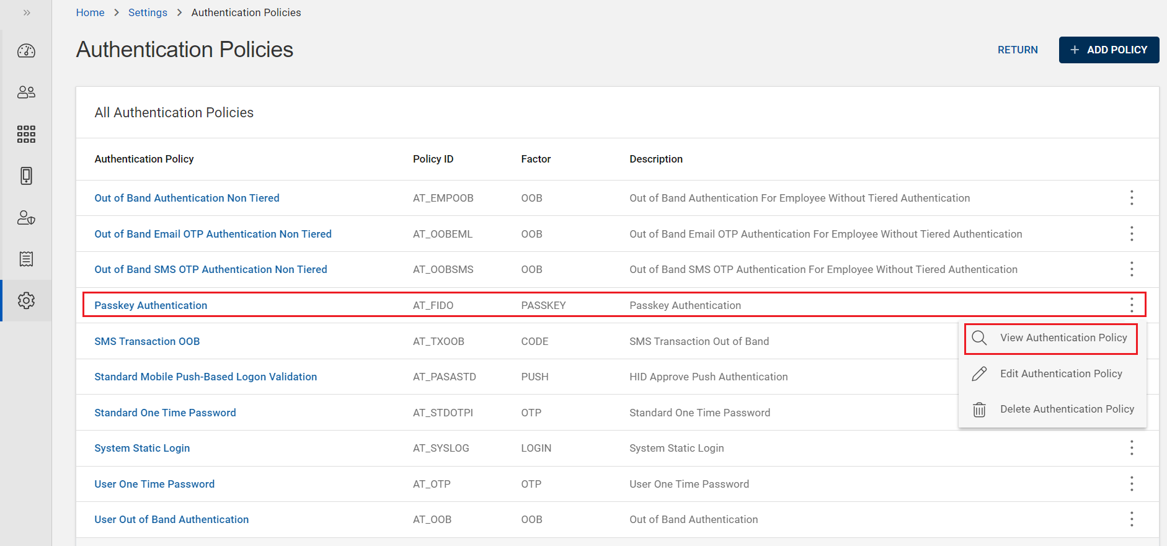This screenshot has width=1167, height=546.
Task: Open actions menu for Passkey Authentication row
Action: [x=1131, y=305]
